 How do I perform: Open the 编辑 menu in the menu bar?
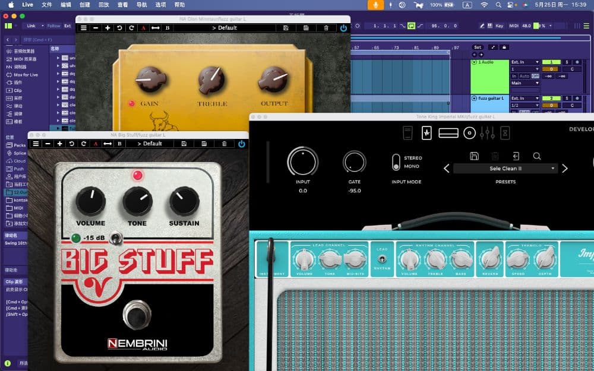[x=66, y=5]
